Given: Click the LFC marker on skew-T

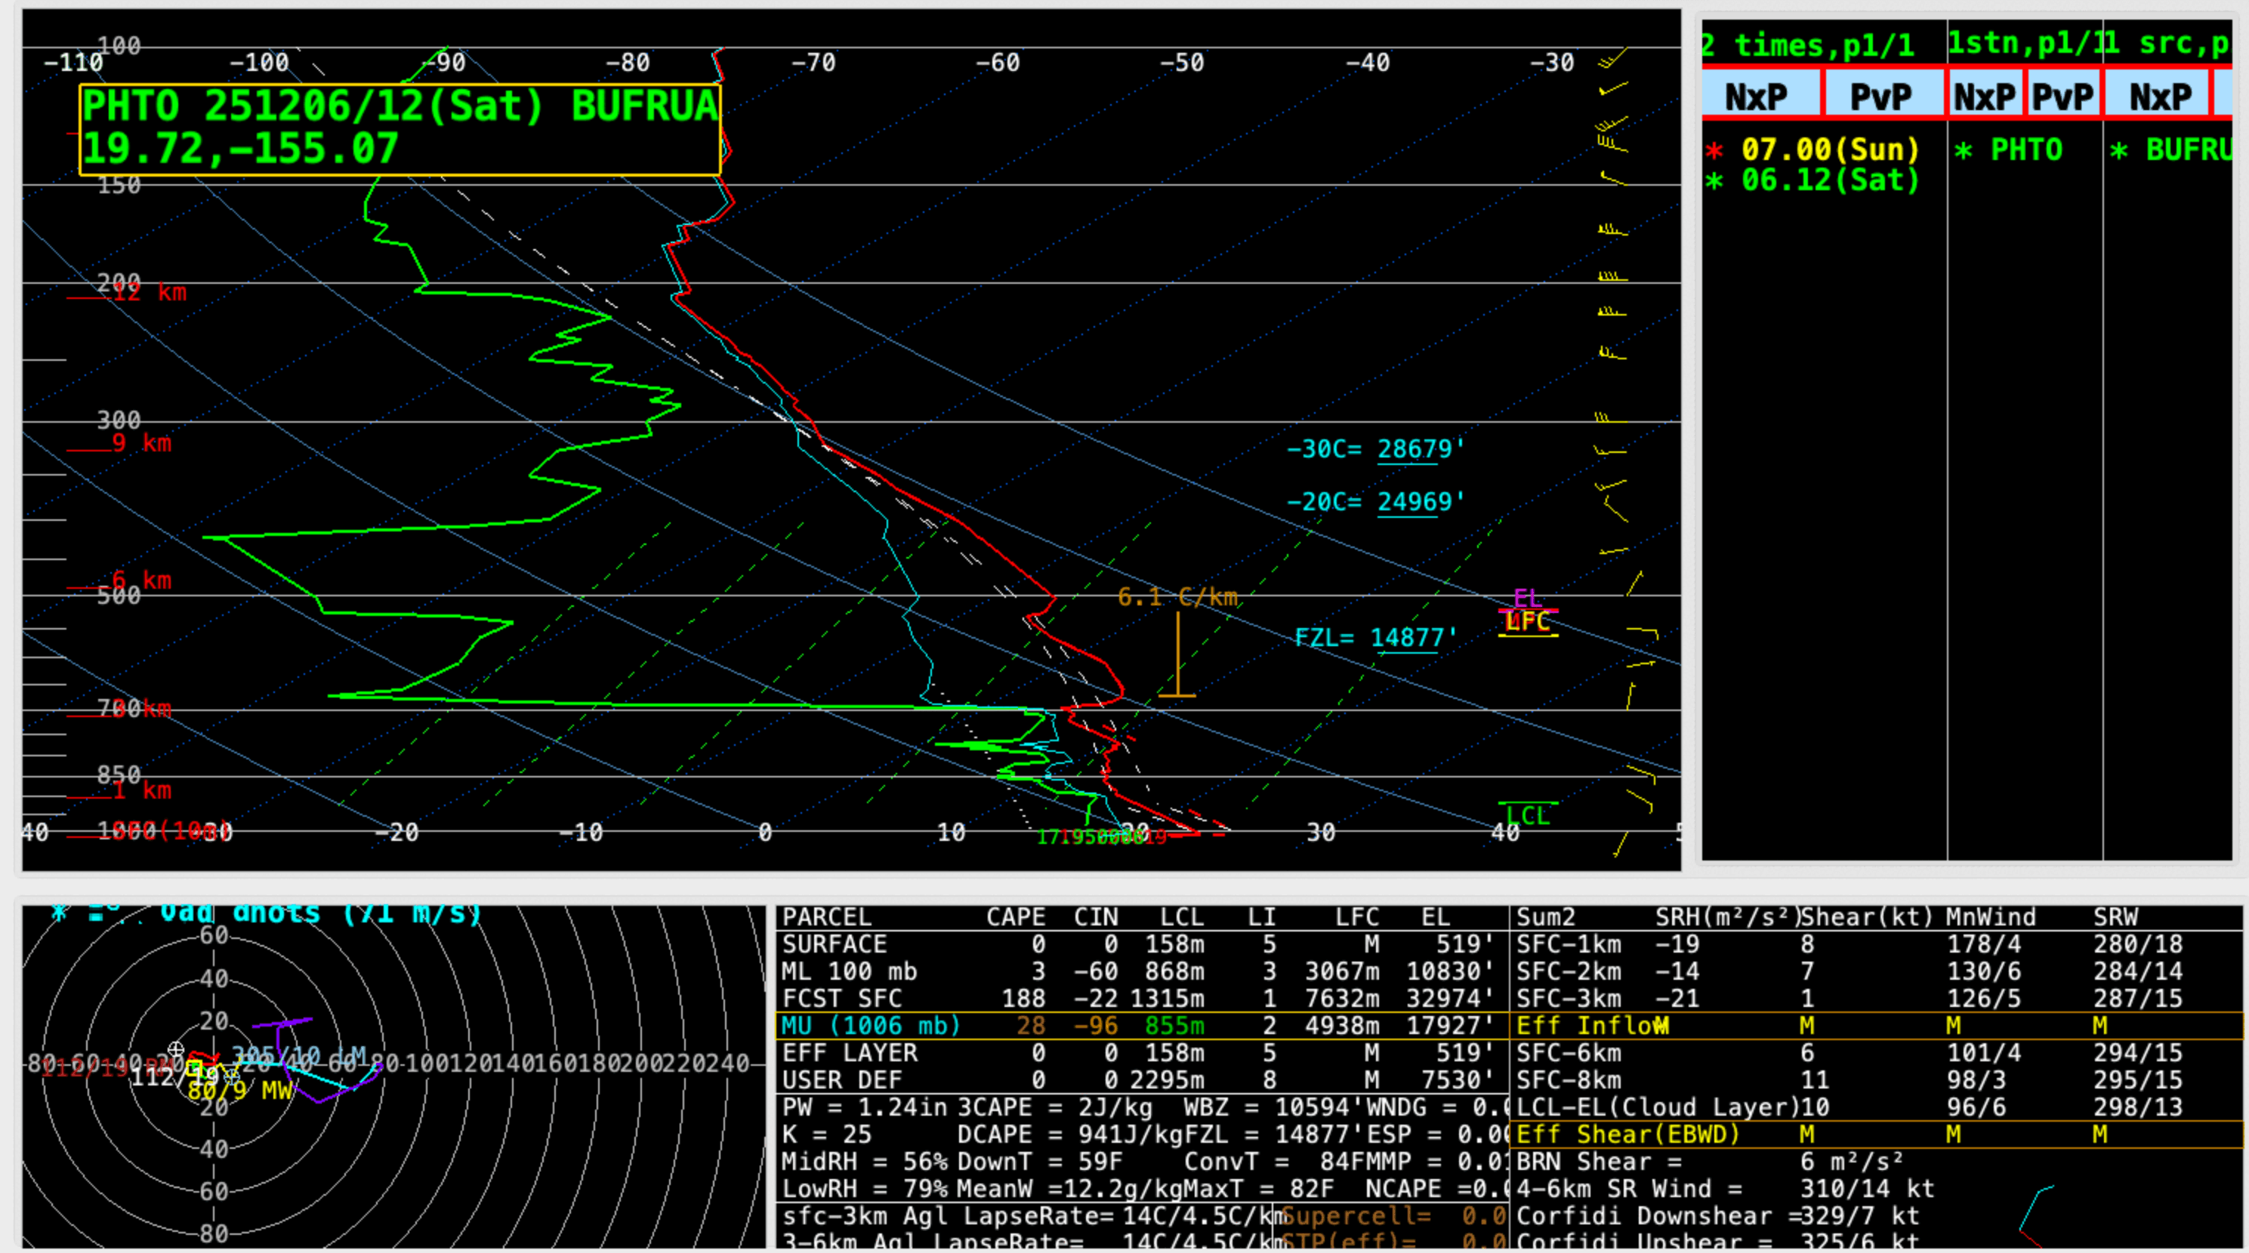Looking at the screenshot, I should click(x=1528, y=623).
